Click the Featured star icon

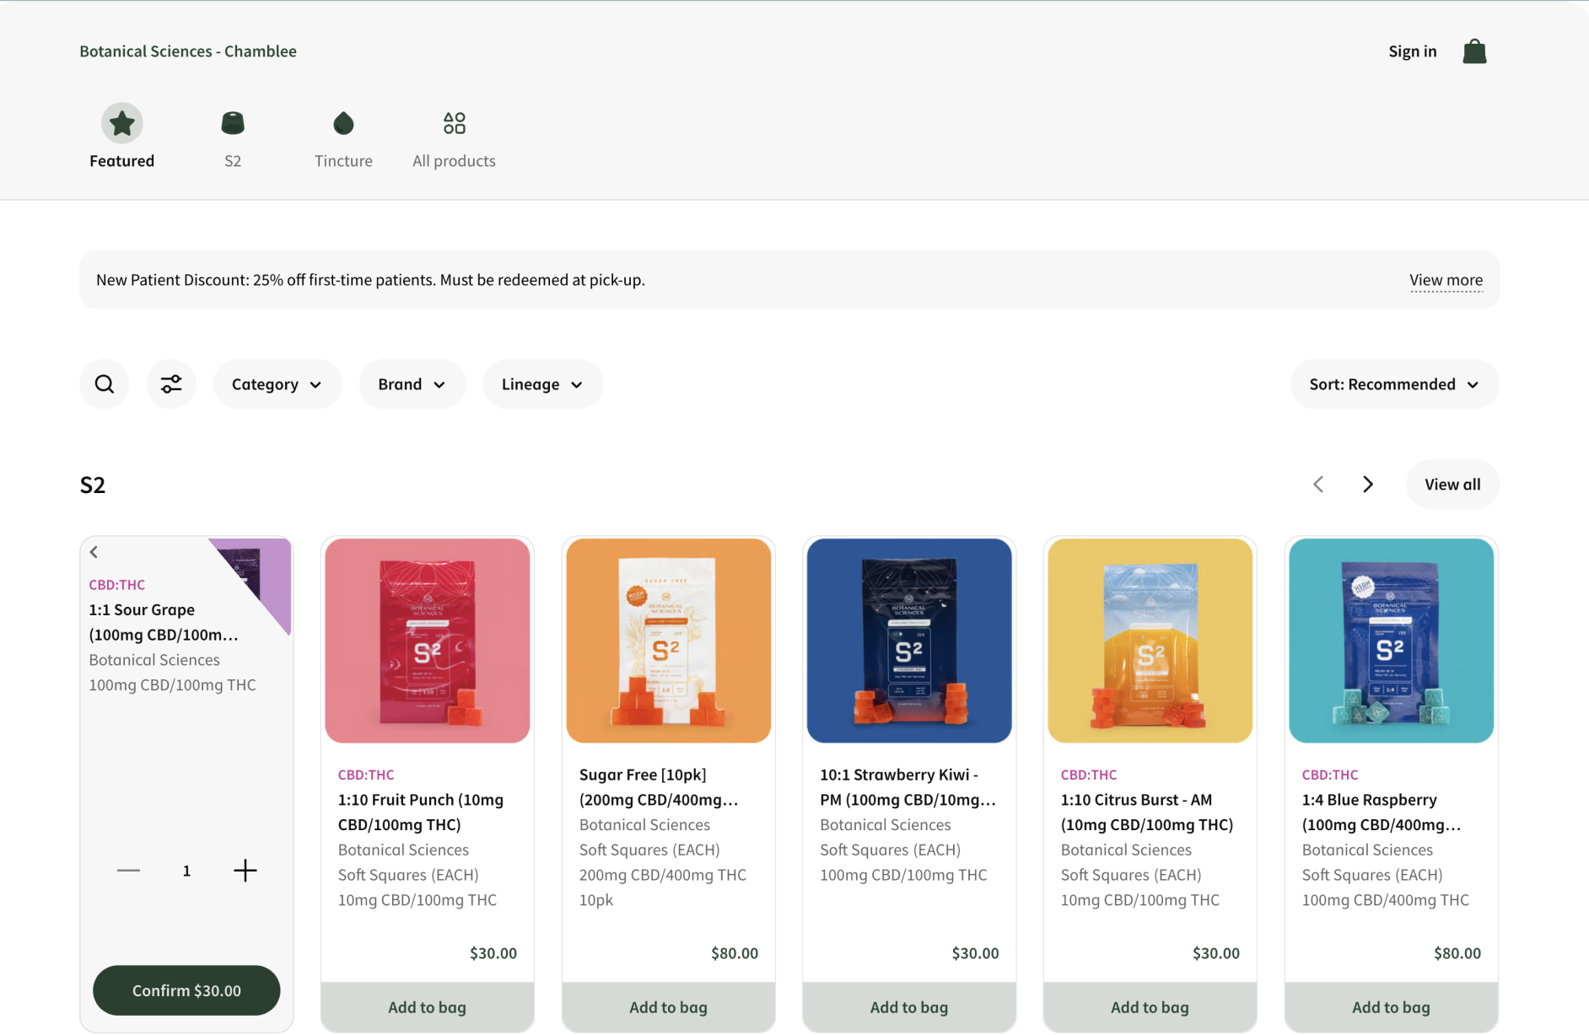coord(122,123)
